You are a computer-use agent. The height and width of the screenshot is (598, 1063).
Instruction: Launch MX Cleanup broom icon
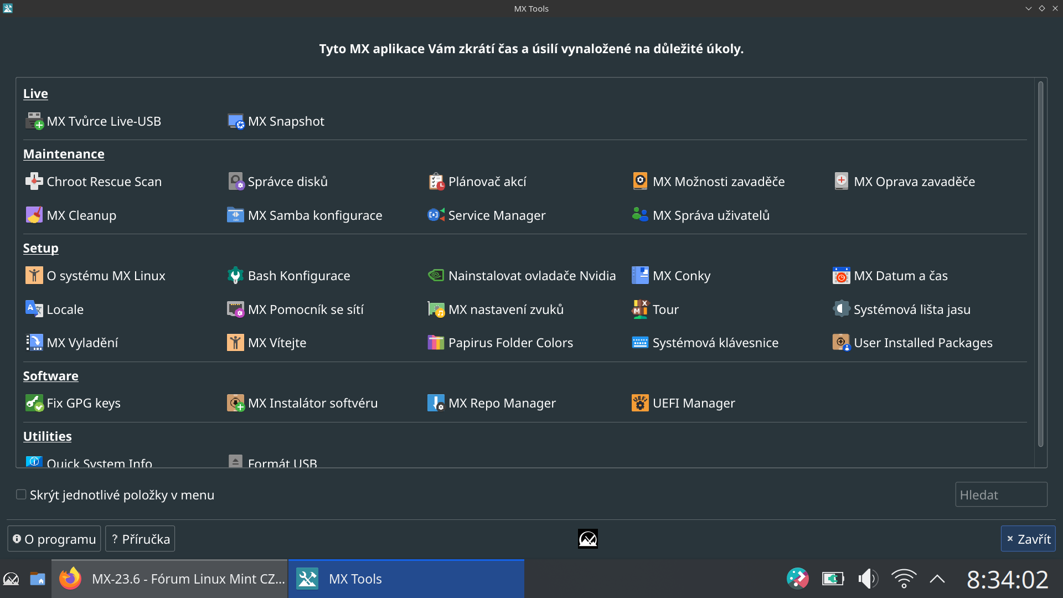pos(34,215)
